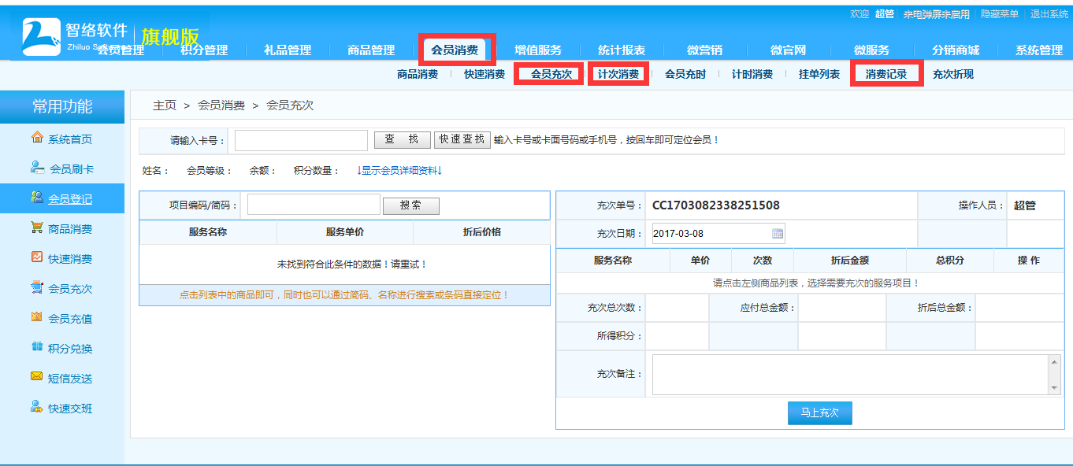Click the 会员充值 sidebar icon
Image resolution: width=1073 pixels, height=466 pixels.
[x=37, y=317]
